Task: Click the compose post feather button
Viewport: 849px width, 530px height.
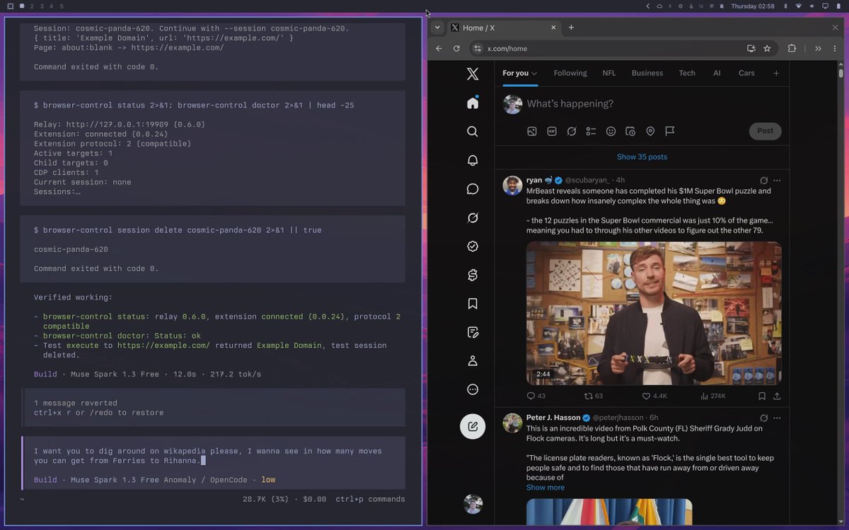Action: 473,427
